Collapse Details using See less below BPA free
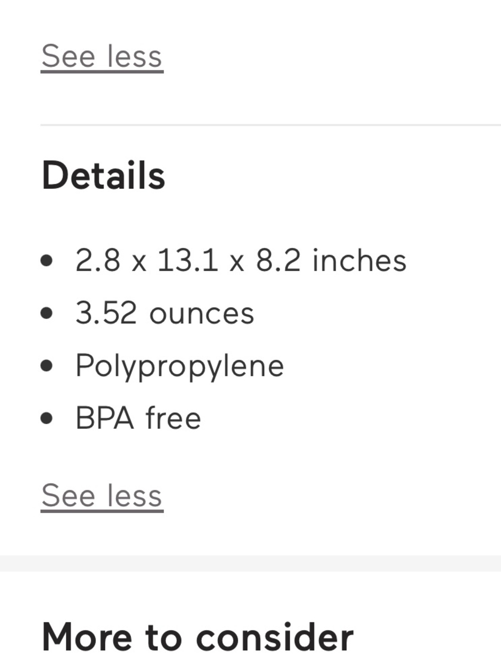The height and width of the screenshot is (668, 501). click(x=102, y=496)
